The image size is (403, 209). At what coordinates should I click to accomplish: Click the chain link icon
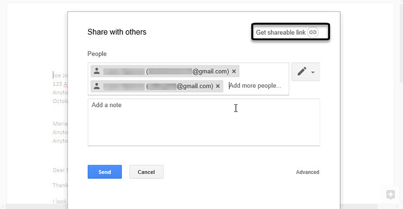[313, 32]
